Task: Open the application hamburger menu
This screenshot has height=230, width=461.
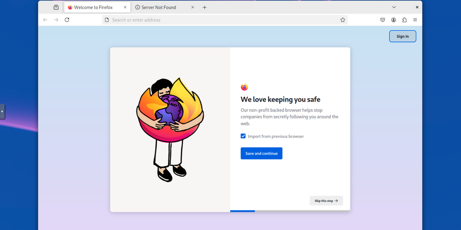Action: [415, 20]
